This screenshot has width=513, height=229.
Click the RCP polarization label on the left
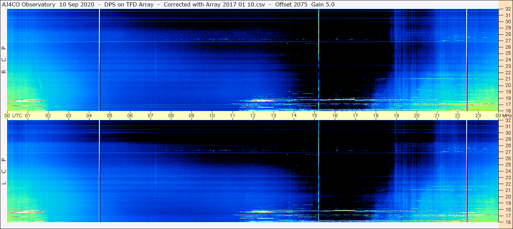pos(4,60)
